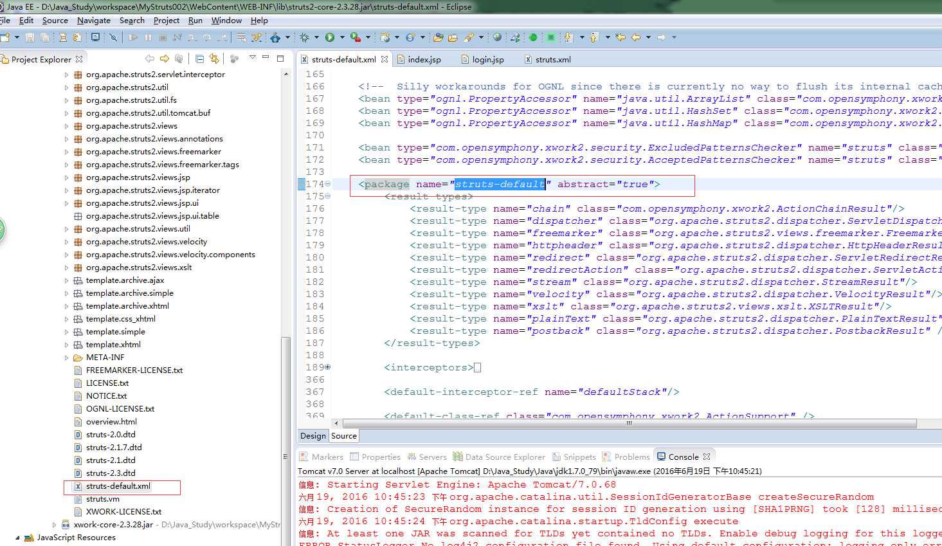
Task: Click the green Run icon
Action: [329, 37]
